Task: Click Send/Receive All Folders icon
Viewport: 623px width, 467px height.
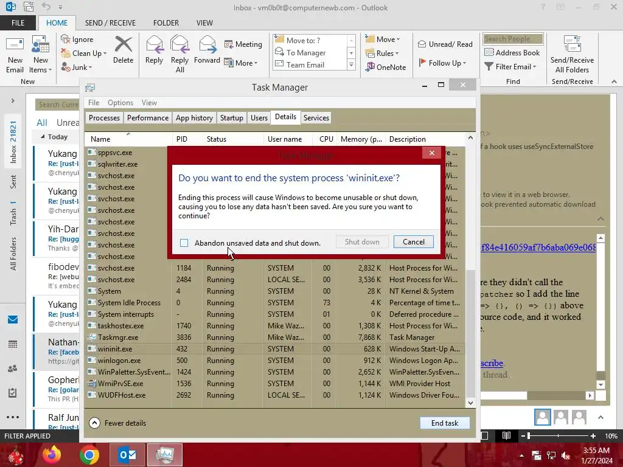Action: point(572,54)
